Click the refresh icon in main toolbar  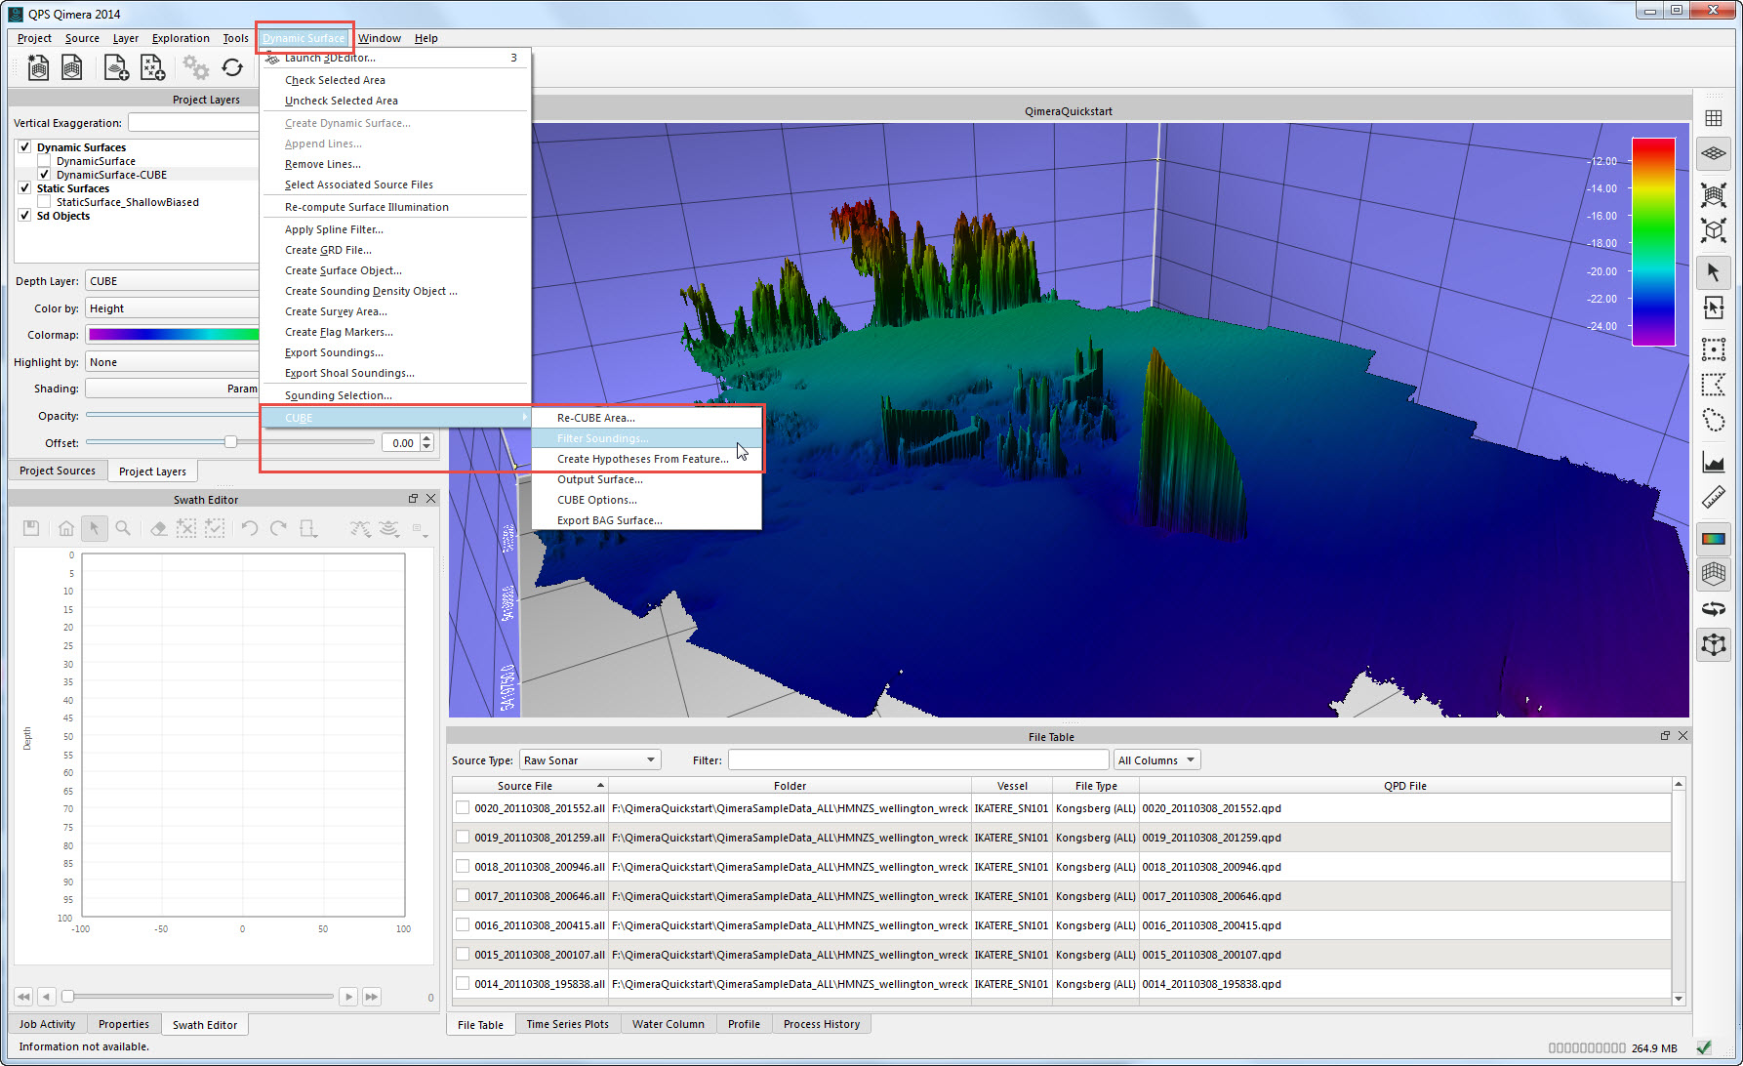click(x=232, y=67)
